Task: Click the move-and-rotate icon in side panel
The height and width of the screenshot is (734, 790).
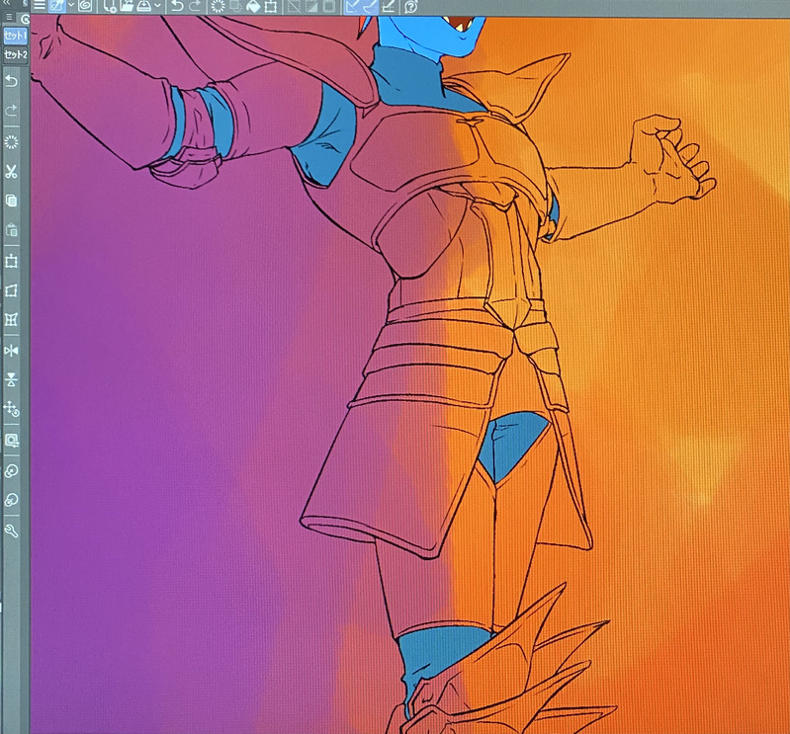Action: click(11, 409)
